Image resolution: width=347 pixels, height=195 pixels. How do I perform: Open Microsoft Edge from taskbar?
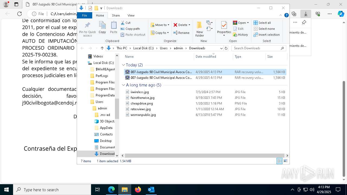[x=111, y=190]
